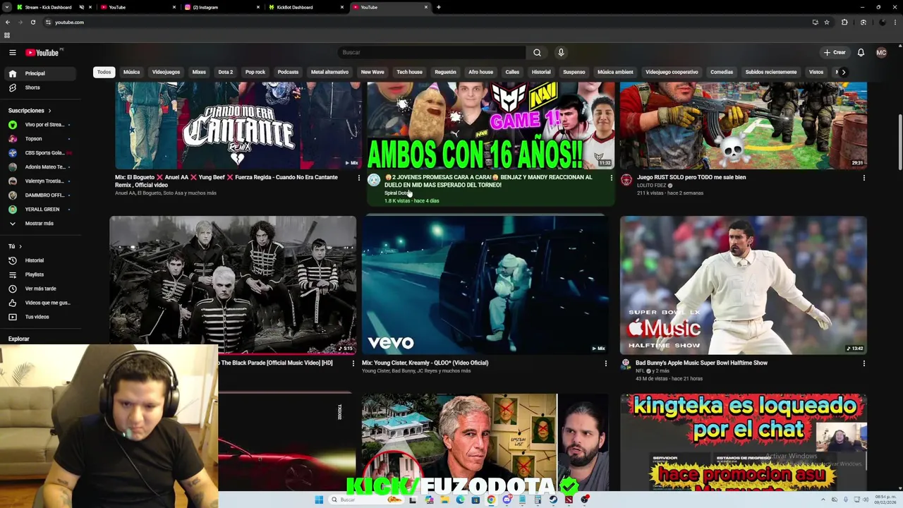The width and height of the screenshot is (903, 508).
Task: Open Discord from the taskbar
Action: [x=507, y=500]
